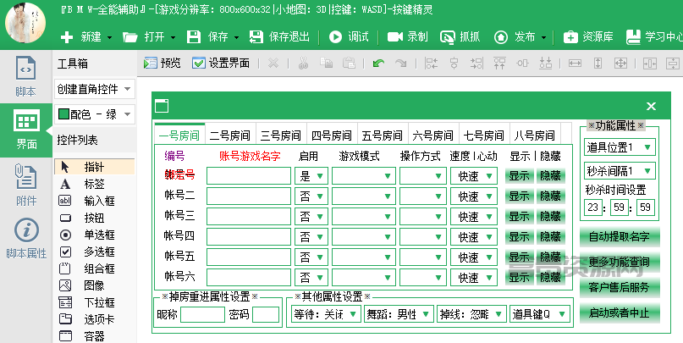Select the 下拉框 dropdown control

point(95,303)
